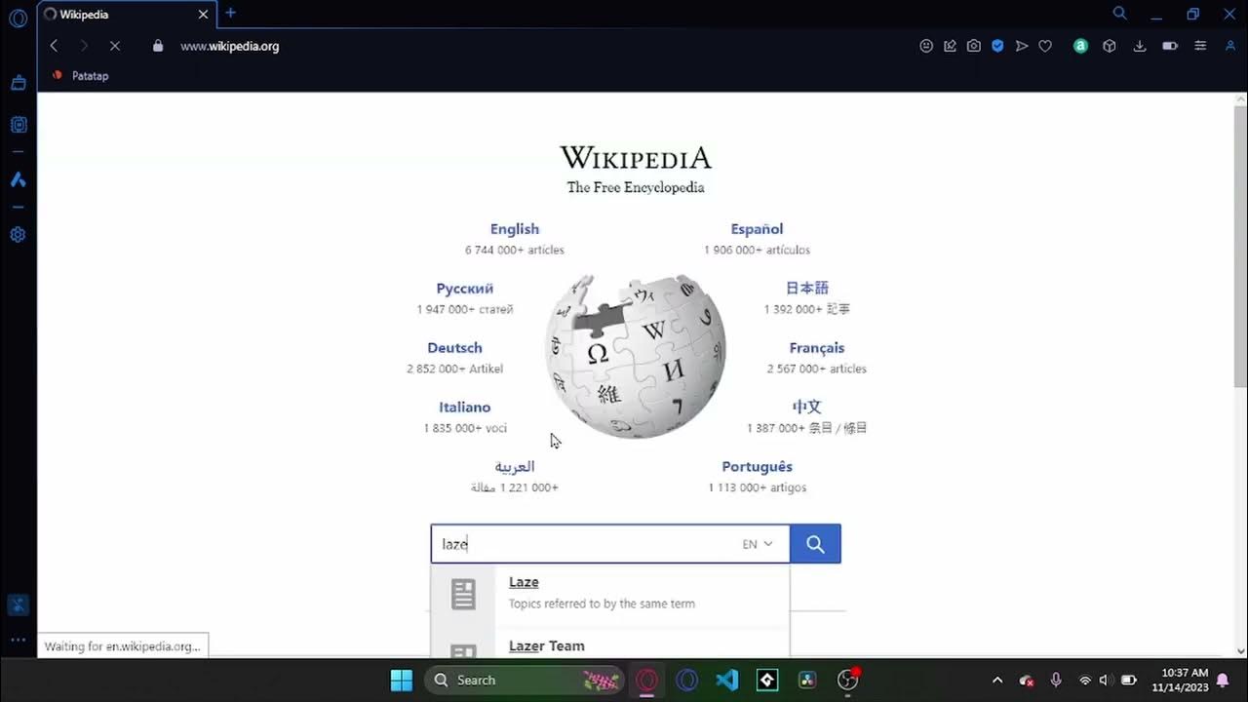Open the emoji reaction icon in address bar
This screenshot has width=1248, height=702.
[926, 46]
